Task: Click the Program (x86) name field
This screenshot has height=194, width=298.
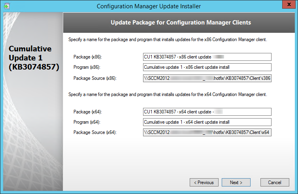Action: (207, 67)
